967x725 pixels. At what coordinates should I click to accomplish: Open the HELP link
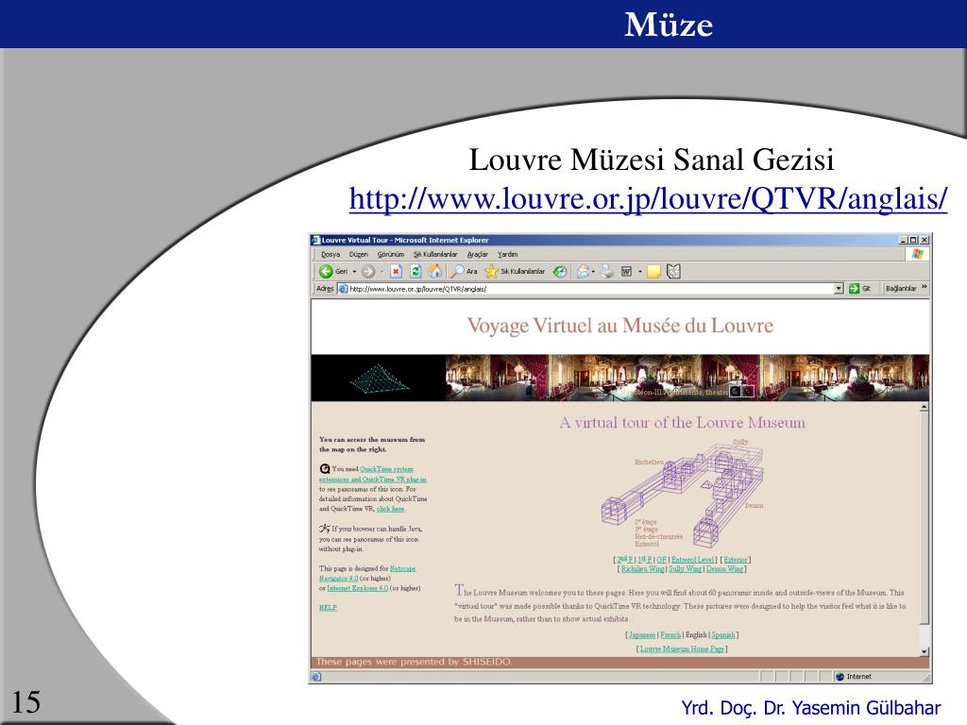pos(328,607)
